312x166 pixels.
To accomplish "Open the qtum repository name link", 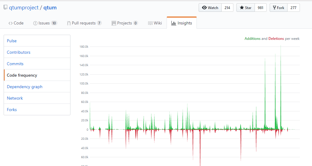I will pyautogui.click(x=50, y=8).
